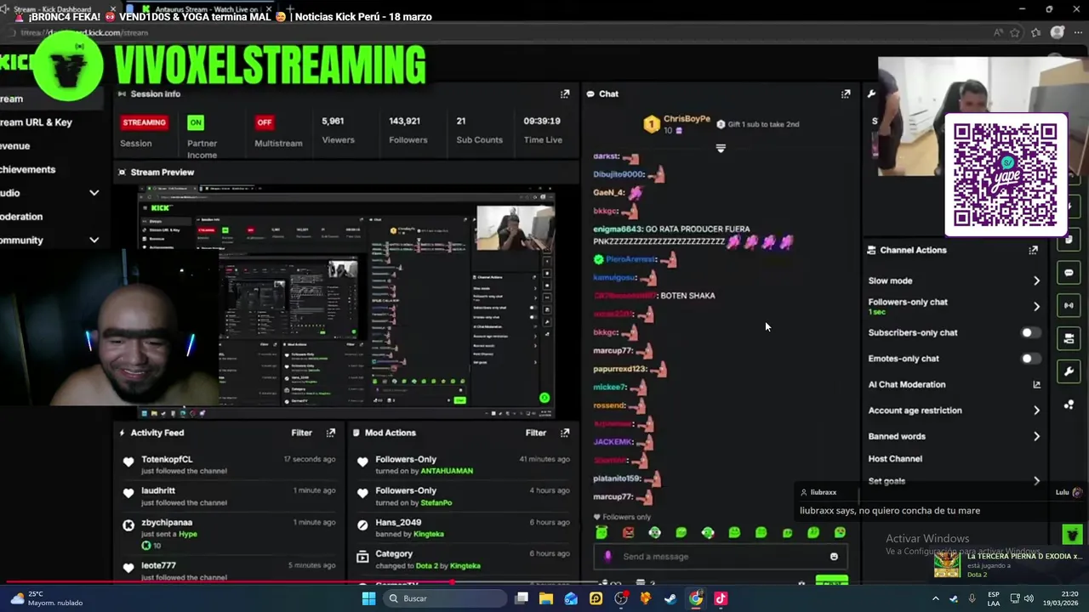
Task: Open Chrome from the taskbar
Action: pyautogui.click(x=696, y=598)
